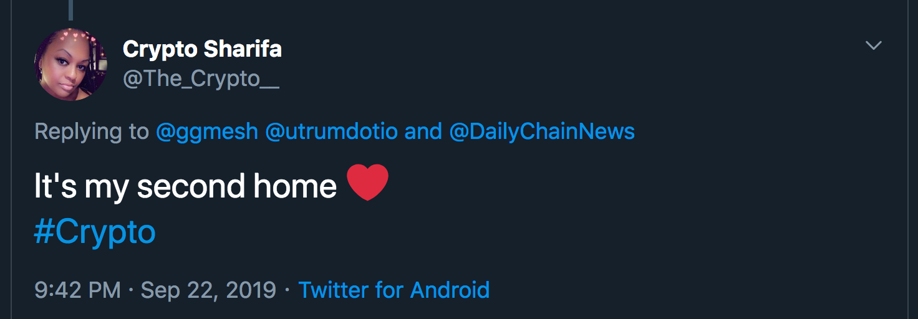
Task: Open the Twitter for Android source link
Action: [x=394, y=290]
